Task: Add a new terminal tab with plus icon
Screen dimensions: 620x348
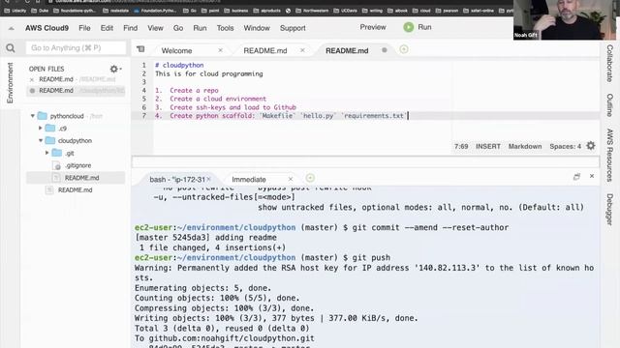Action: coord(310,178)
